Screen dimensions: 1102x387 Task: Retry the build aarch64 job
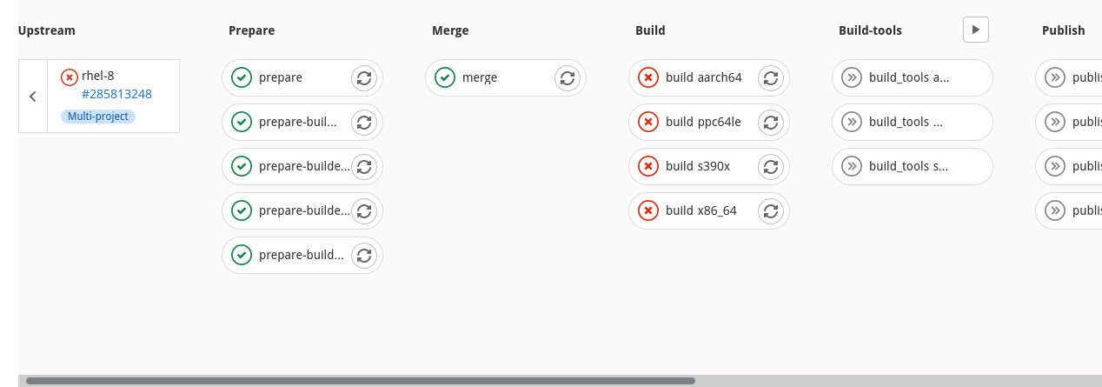click(x=771, y=77)
